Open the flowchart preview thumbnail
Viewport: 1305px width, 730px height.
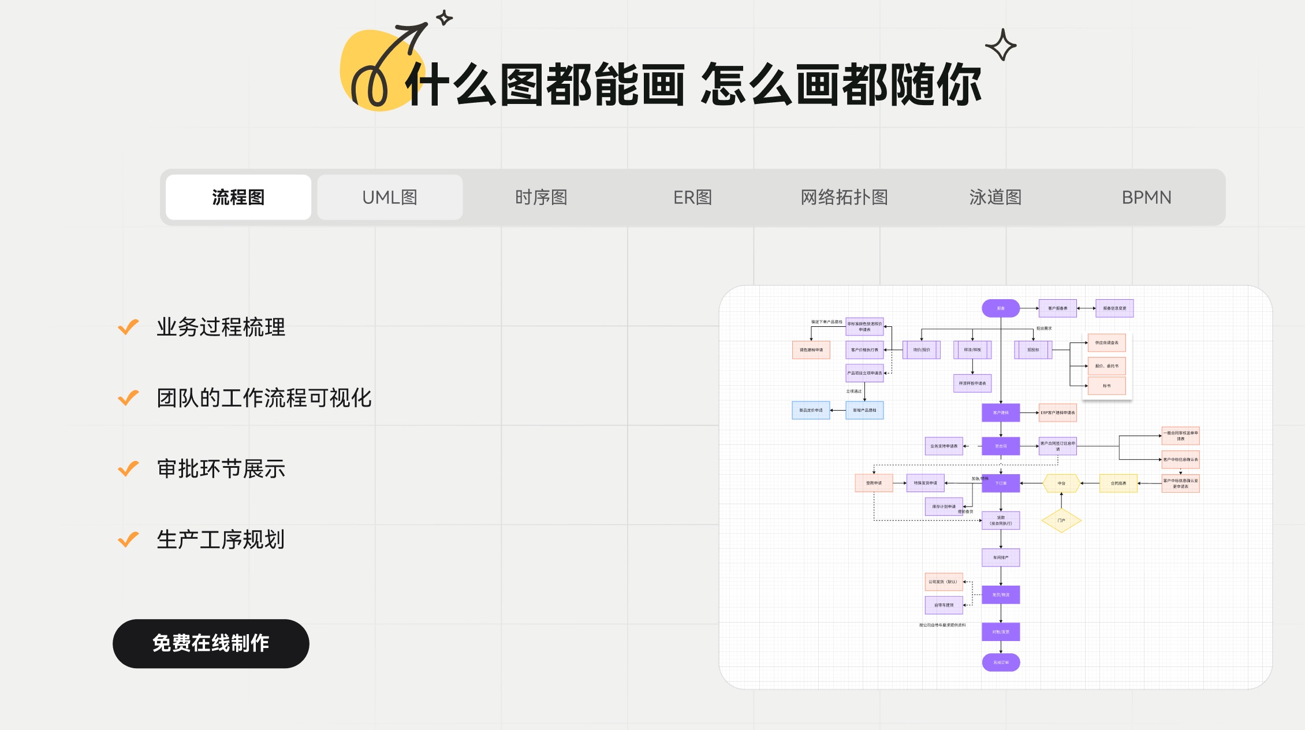[995, 487]
